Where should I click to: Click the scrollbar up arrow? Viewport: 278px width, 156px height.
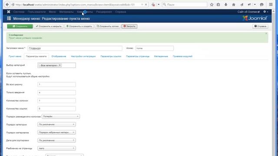tap(273, 11)
